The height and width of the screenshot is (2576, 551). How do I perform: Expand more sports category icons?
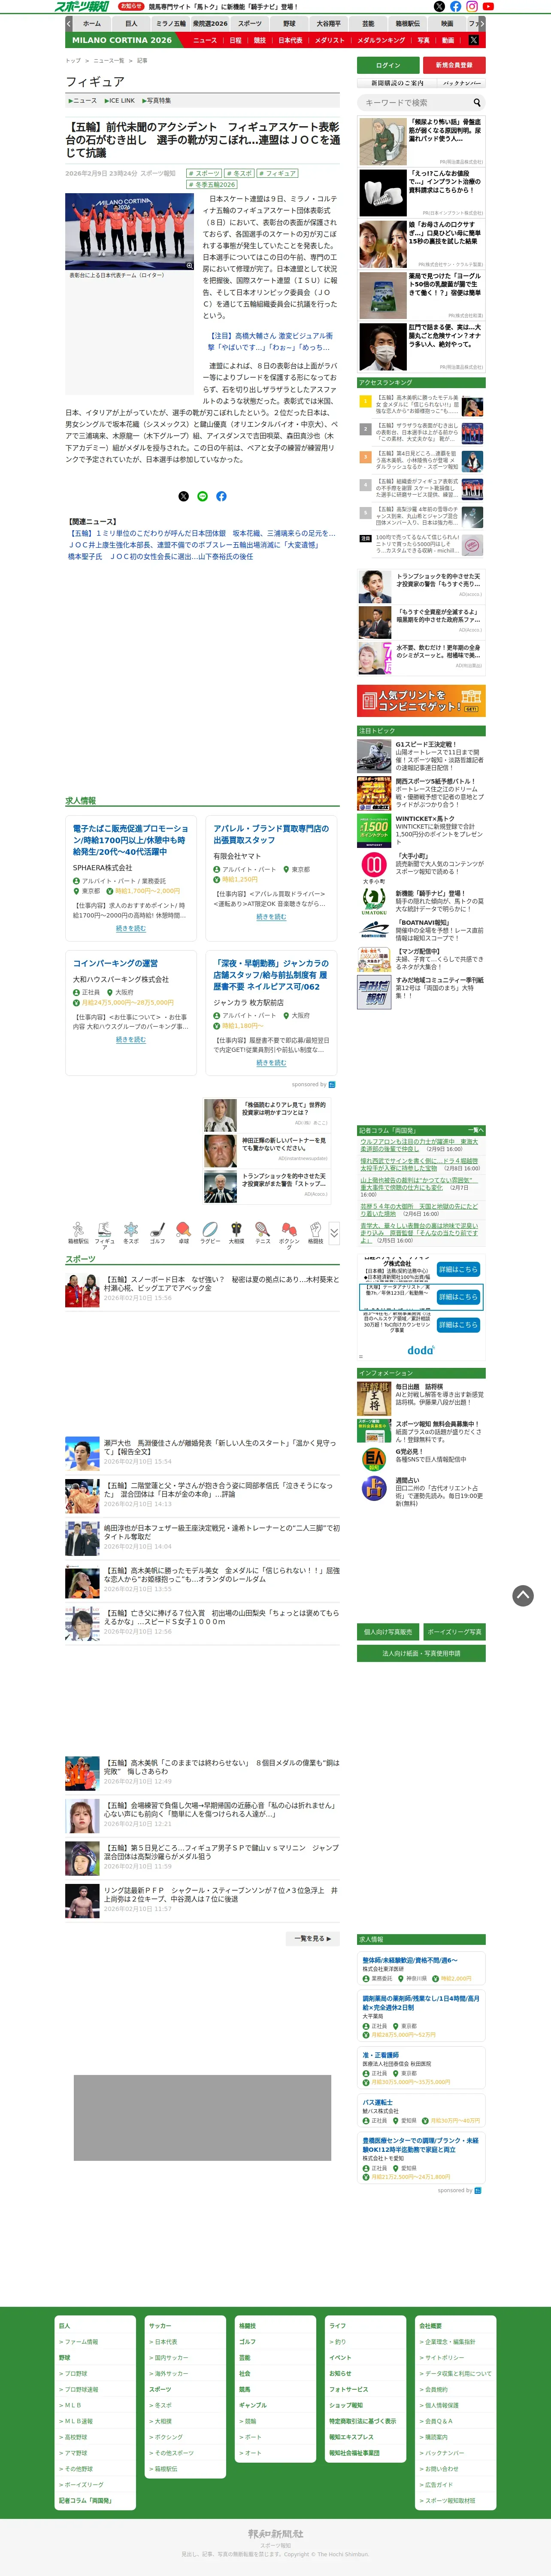334,1232
